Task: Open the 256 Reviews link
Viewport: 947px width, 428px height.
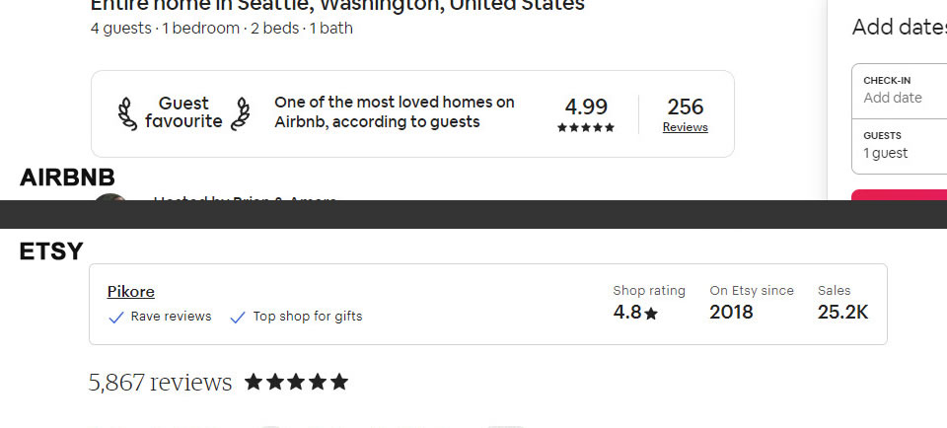Action: click(685, 127)
